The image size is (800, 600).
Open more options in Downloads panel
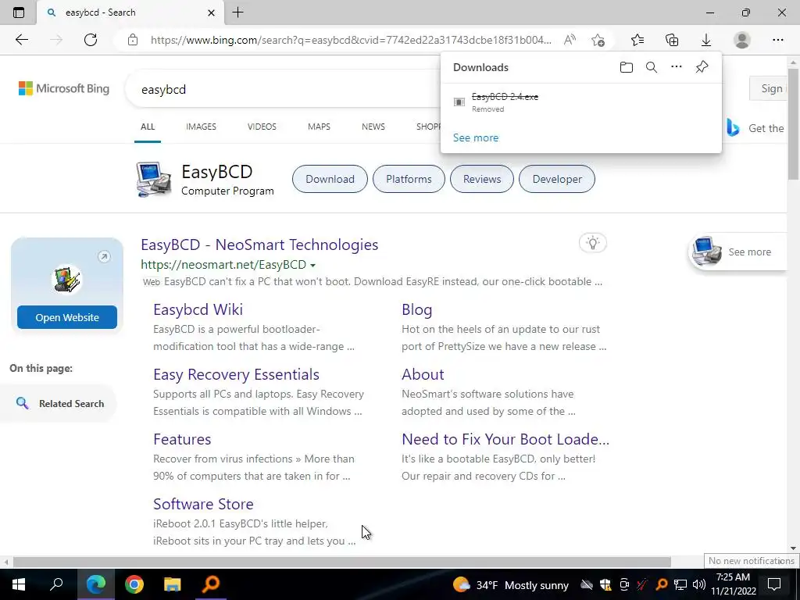[x=676, y=67]
